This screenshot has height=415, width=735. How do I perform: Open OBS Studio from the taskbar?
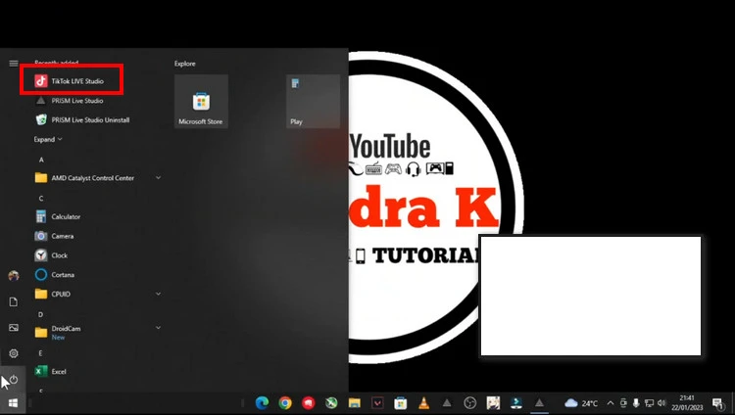click(x=470, y=403)
